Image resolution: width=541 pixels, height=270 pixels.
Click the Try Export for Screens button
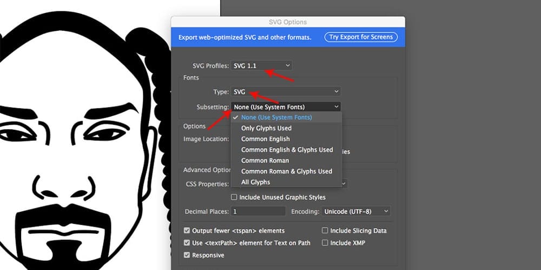click(361, 37)
